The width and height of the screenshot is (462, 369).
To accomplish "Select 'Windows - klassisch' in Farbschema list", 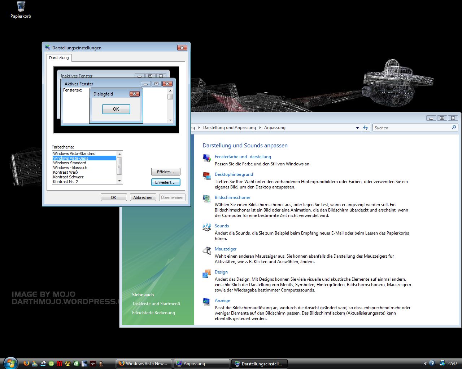I will click(x=70, y=168).
